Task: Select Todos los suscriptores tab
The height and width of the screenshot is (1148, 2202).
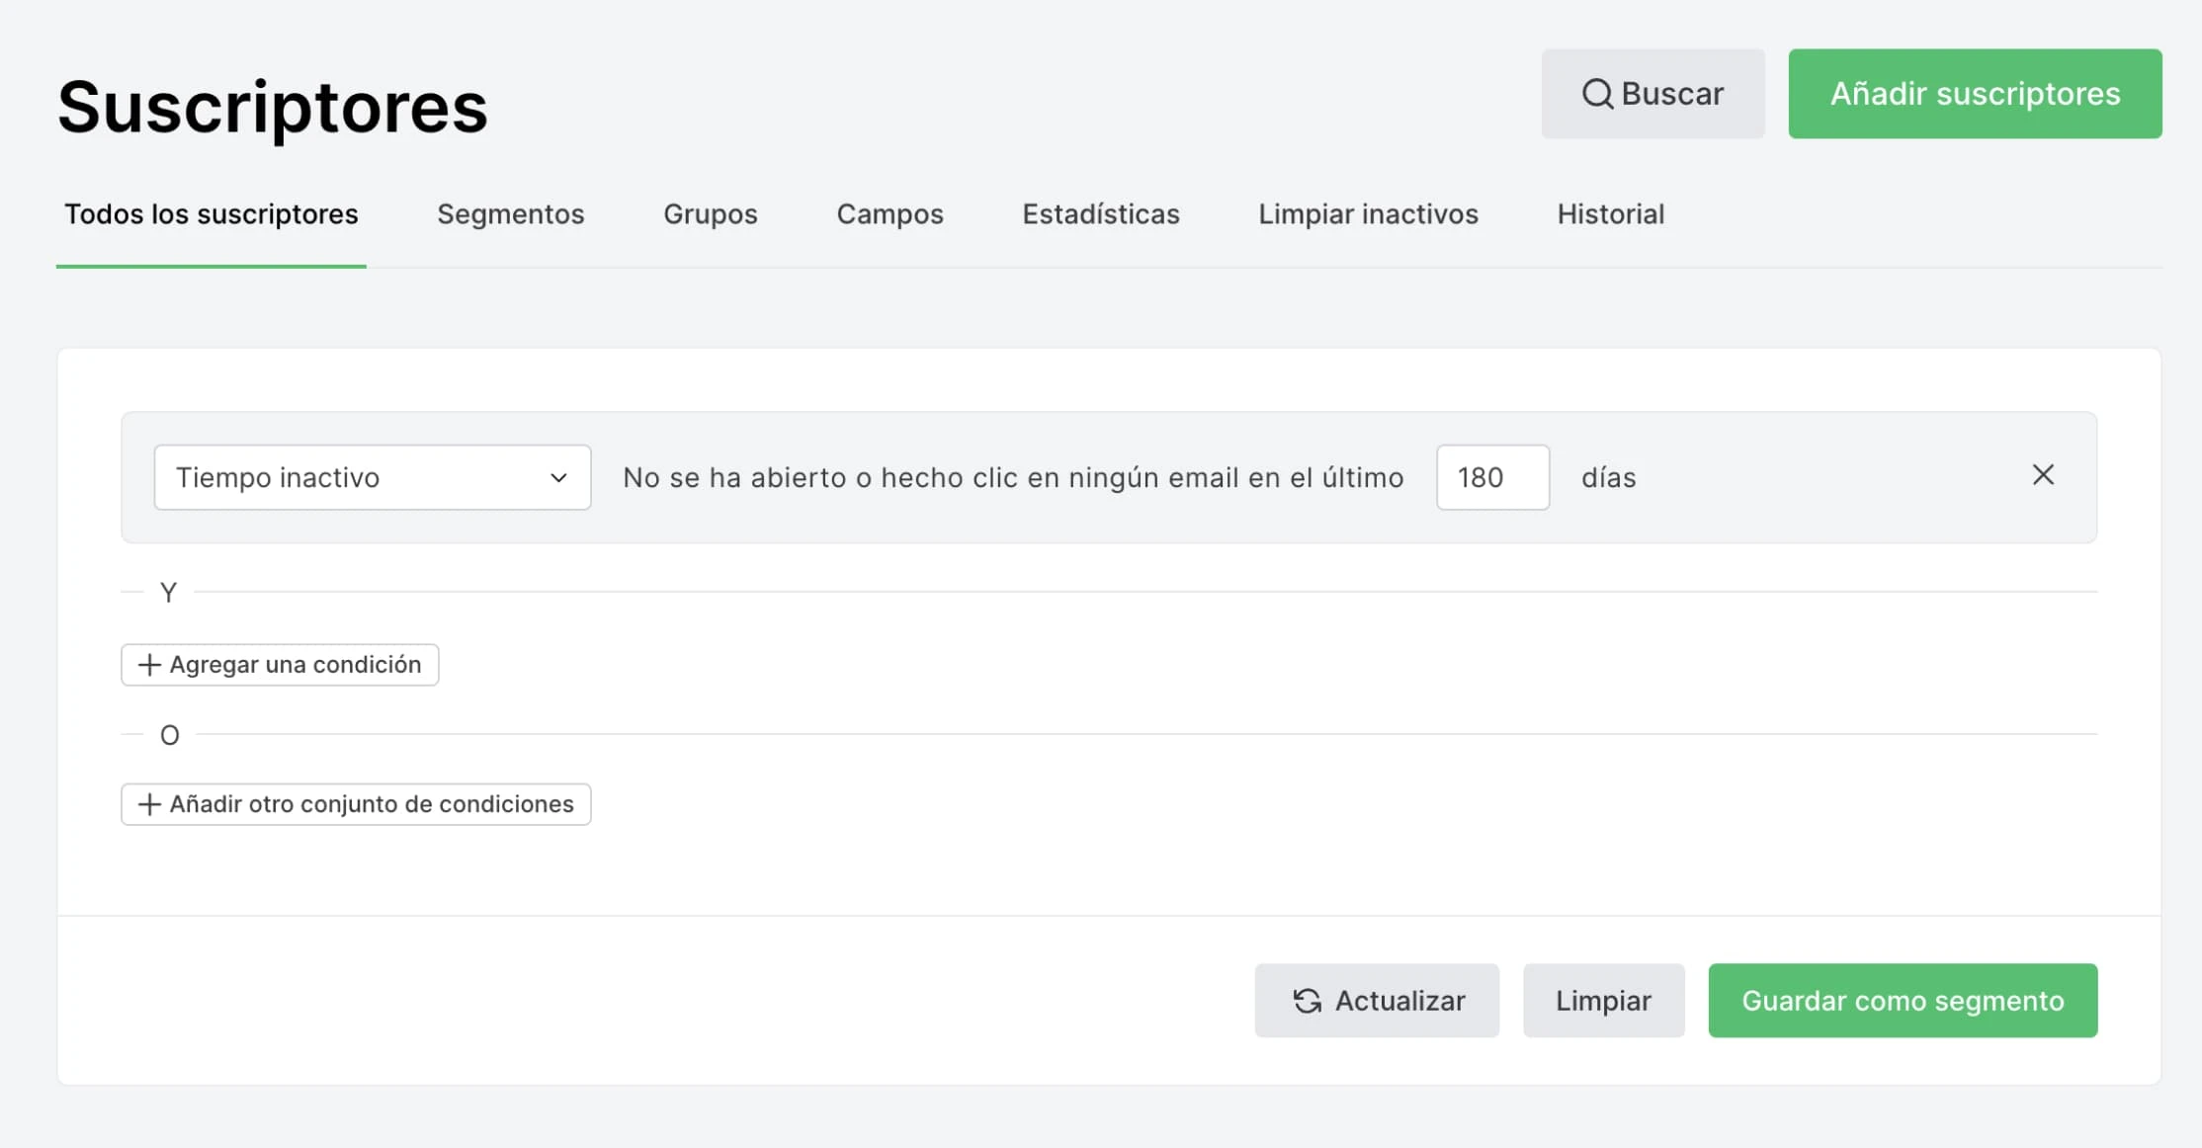Action: 211,214
